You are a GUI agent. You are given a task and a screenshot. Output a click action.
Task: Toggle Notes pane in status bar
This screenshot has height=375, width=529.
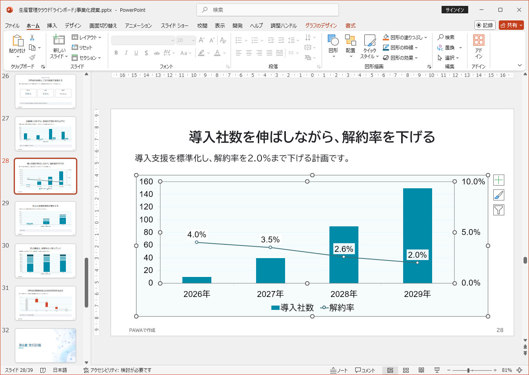(339, 370)
